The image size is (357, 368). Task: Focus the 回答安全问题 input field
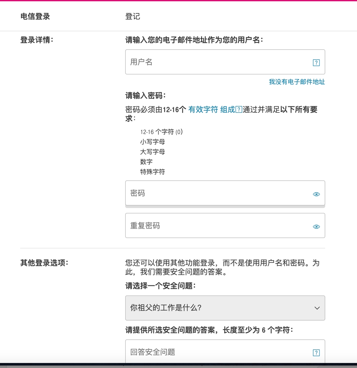click(225, 352)
